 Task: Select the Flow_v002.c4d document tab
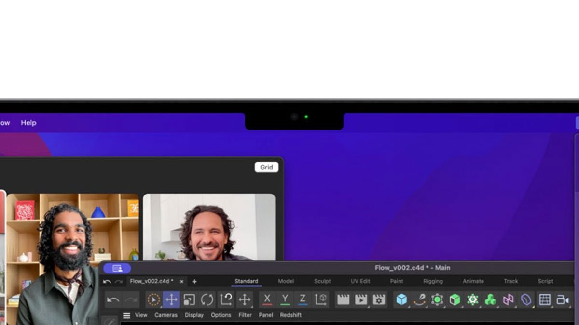click(152, 281)
